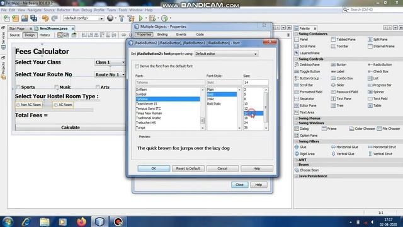Toggle the Sports checkbox in the form
This screenshot has height=227, width=403.
18,87
